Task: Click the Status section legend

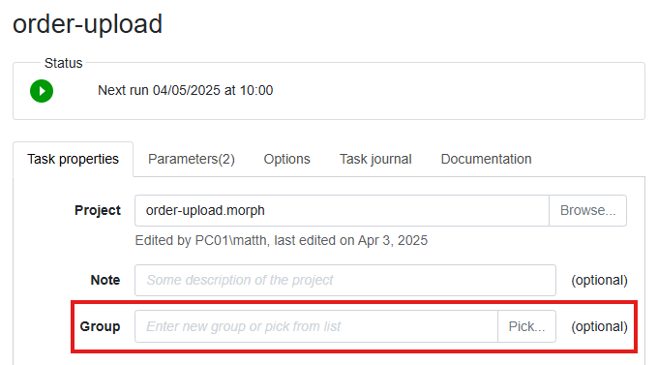Action: pyautogui.click(x=63, y=63)
